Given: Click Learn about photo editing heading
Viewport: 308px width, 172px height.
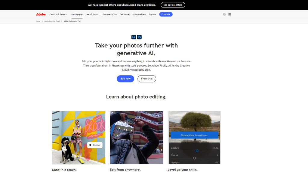Looking at the screenshot, I should click(136, 97).
